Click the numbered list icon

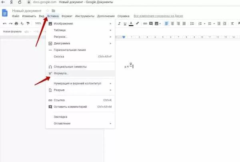point(200,24)
